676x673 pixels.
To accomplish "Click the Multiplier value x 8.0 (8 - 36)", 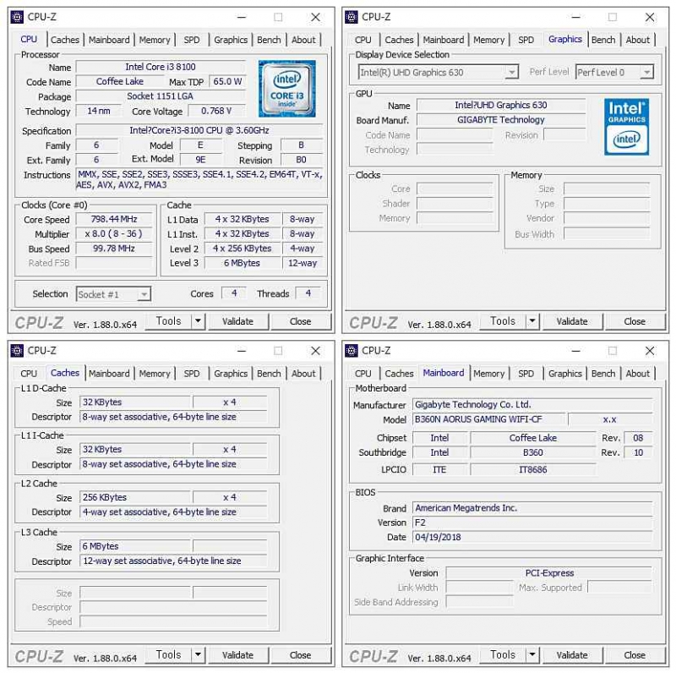I will [114, 234].
